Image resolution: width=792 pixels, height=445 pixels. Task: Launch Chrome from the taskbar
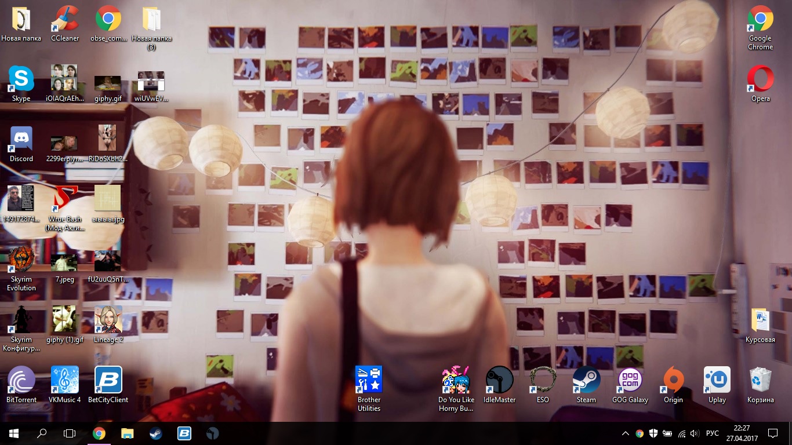pos(99,433)
